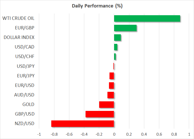The image size is (194, 139).
Task: Select the AUD/USD red bar
Action: 111,95
